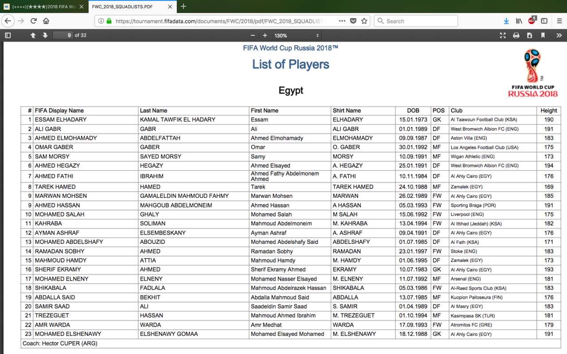Viewport: 567px width, 354px height.
Task: Click club Arsenal (ENG)
Action: [x=466, y=279]
